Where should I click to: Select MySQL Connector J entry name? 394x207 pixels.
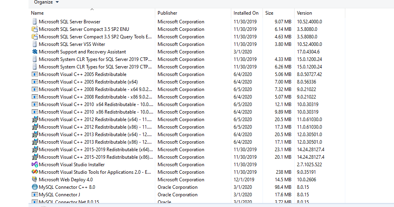pyautogui.click(x=59, y=195)
